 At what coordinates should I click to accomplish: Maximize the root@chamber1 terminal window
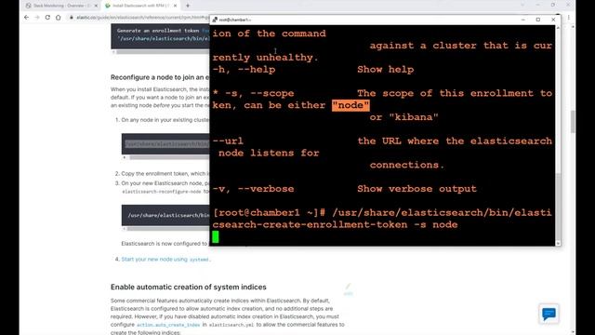537,20
